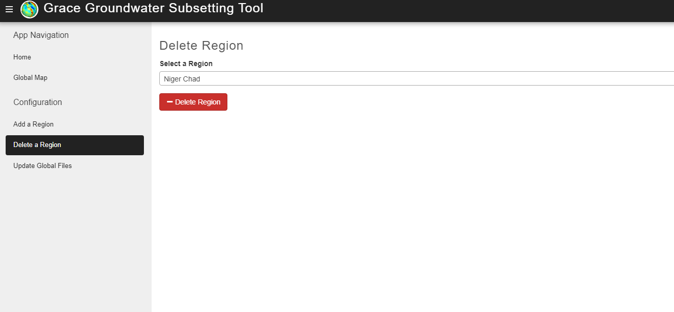
Task: Click the minus icon on Delete Region button
Action: click(170, 102)
